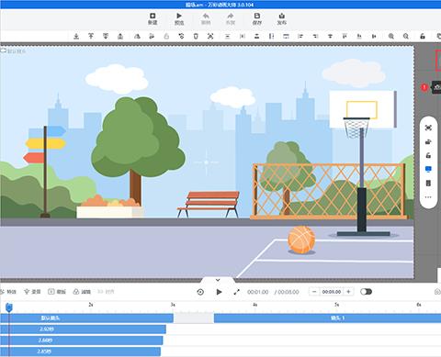Image resolution: width=441 pixels, height=357 pixels.
Task: Open the filter tab in timeline toolbar
Action: (82, 292)
